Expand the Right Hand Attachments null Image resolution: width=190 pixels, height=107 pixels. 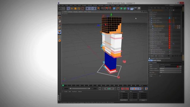150,52
